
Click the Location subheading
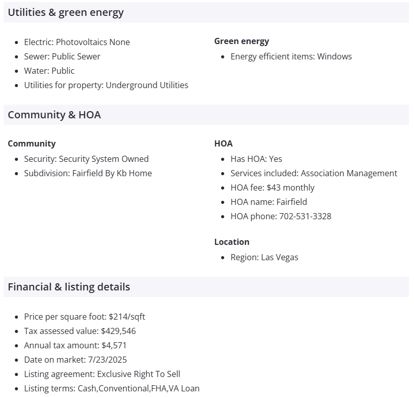(x=232, y=242)
